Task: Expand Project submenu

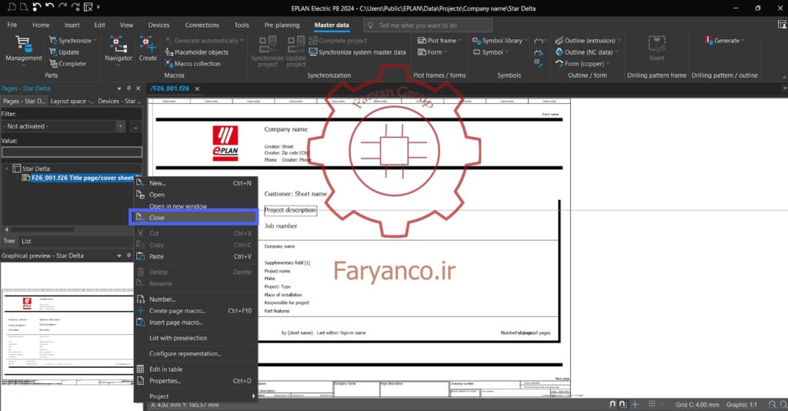Action: (195, 396)
